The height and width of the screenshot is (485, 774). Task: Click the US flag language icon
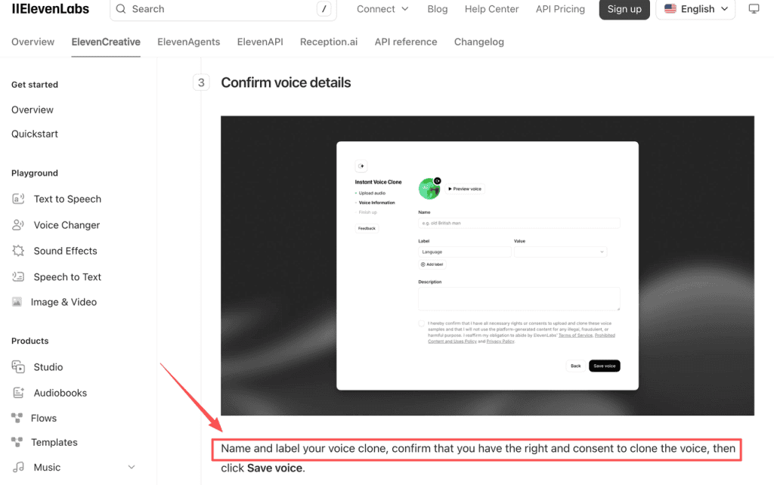tap(670, 9)
